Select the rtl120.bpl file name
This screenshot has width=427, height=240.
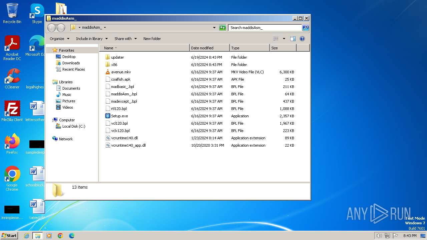[119, 109]
